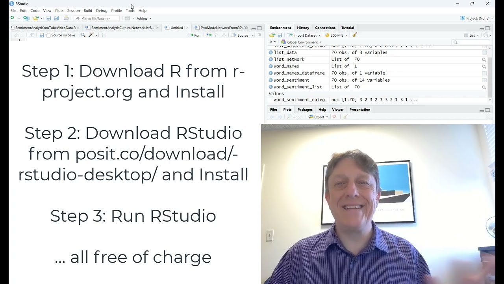Click the Run button in editor

coord(195,35)
